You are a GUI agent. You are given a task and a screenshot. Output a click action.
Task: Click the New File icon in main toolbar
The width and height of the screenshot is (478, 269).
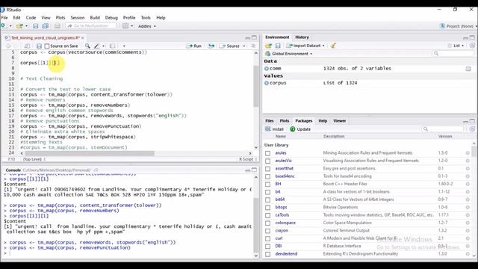4,26
